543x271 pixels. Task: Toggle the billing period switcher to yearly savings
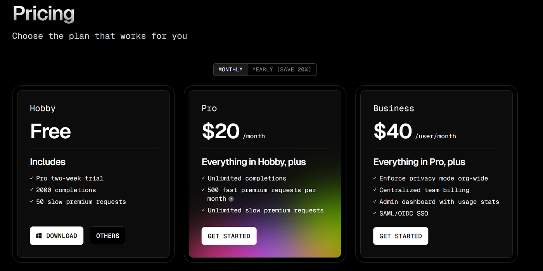coord(282,69)
